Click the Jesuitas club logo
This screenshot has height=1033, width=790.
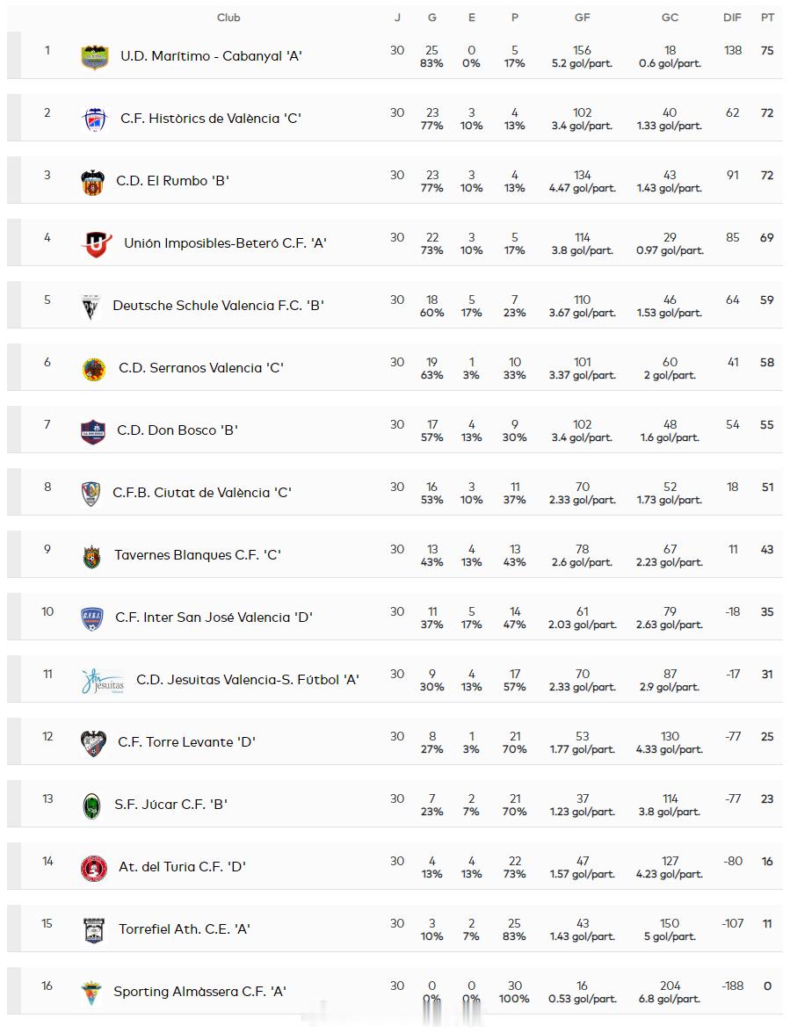tap(103, 681)
